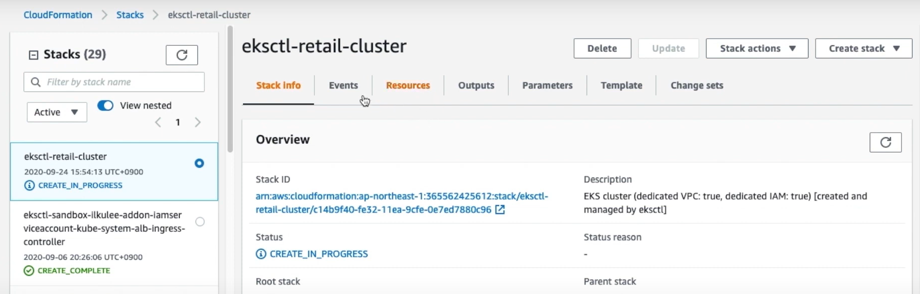The image size is (920, 294).
Task: Go to next page of stacks
Action: tap(197, 122)
